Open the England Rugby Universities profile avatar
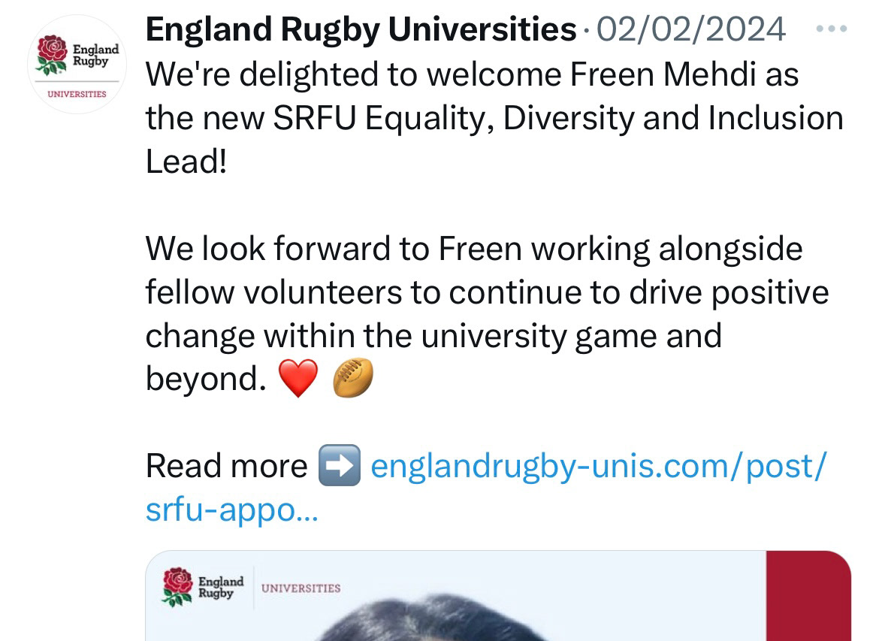The height and width of the screenshot is (641, 879). click(x=77, y=65)
